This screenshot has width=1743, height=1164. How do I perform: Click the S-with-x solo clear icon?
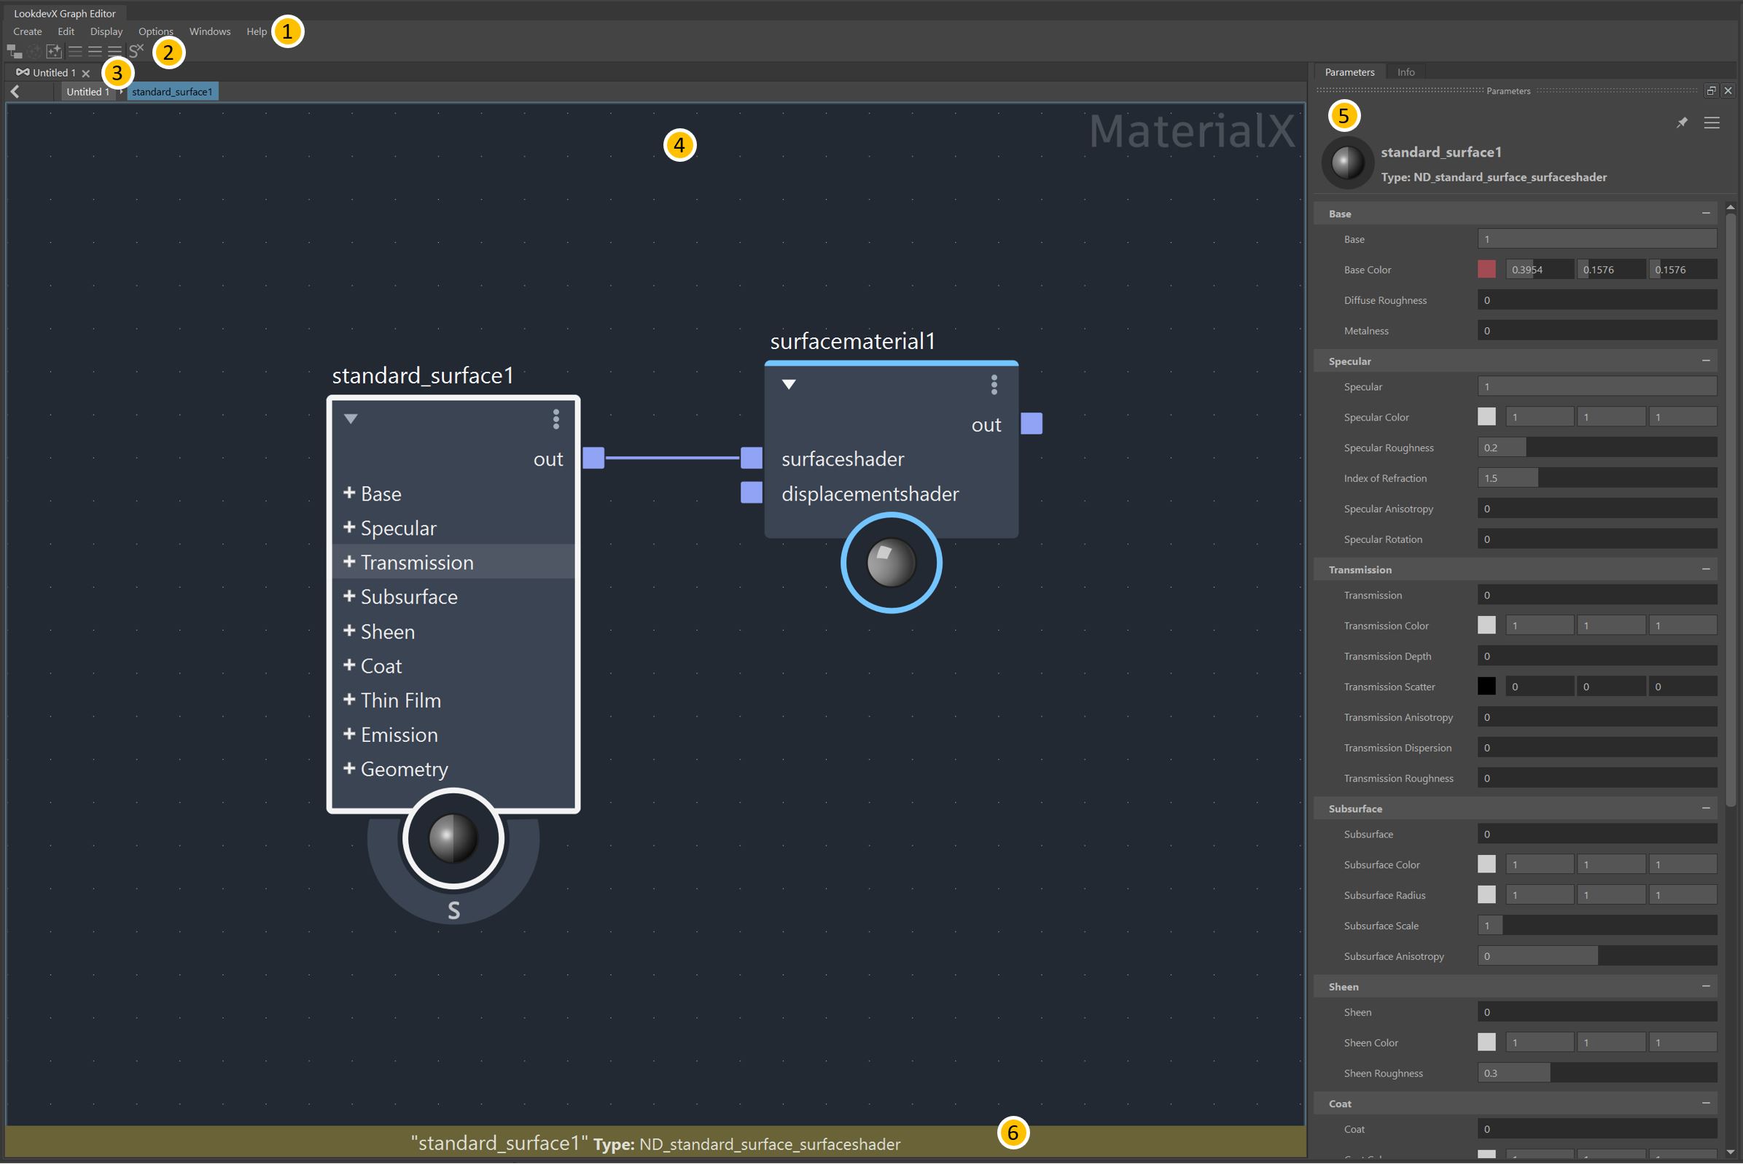(136, 50)
